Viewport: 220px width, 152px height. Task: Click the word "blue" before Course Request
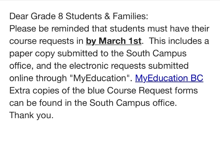point(96,91)
